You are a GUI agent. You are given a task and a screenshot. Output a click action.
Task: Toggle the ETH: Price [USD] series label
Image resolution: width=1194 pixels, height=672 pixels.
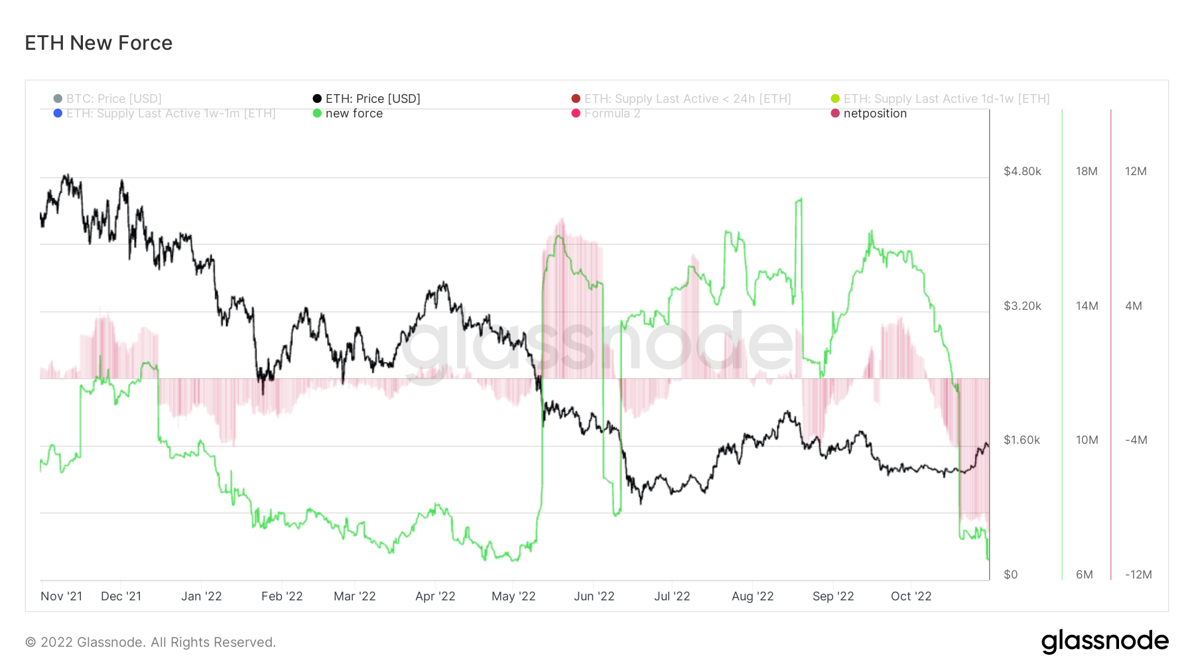point(373,99)
